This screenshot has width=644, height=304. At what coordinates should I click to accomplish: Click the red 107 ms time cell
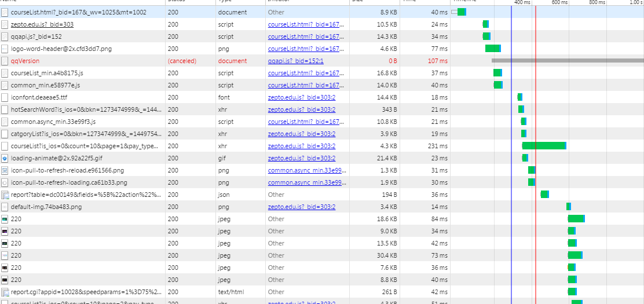click(437, 61)
